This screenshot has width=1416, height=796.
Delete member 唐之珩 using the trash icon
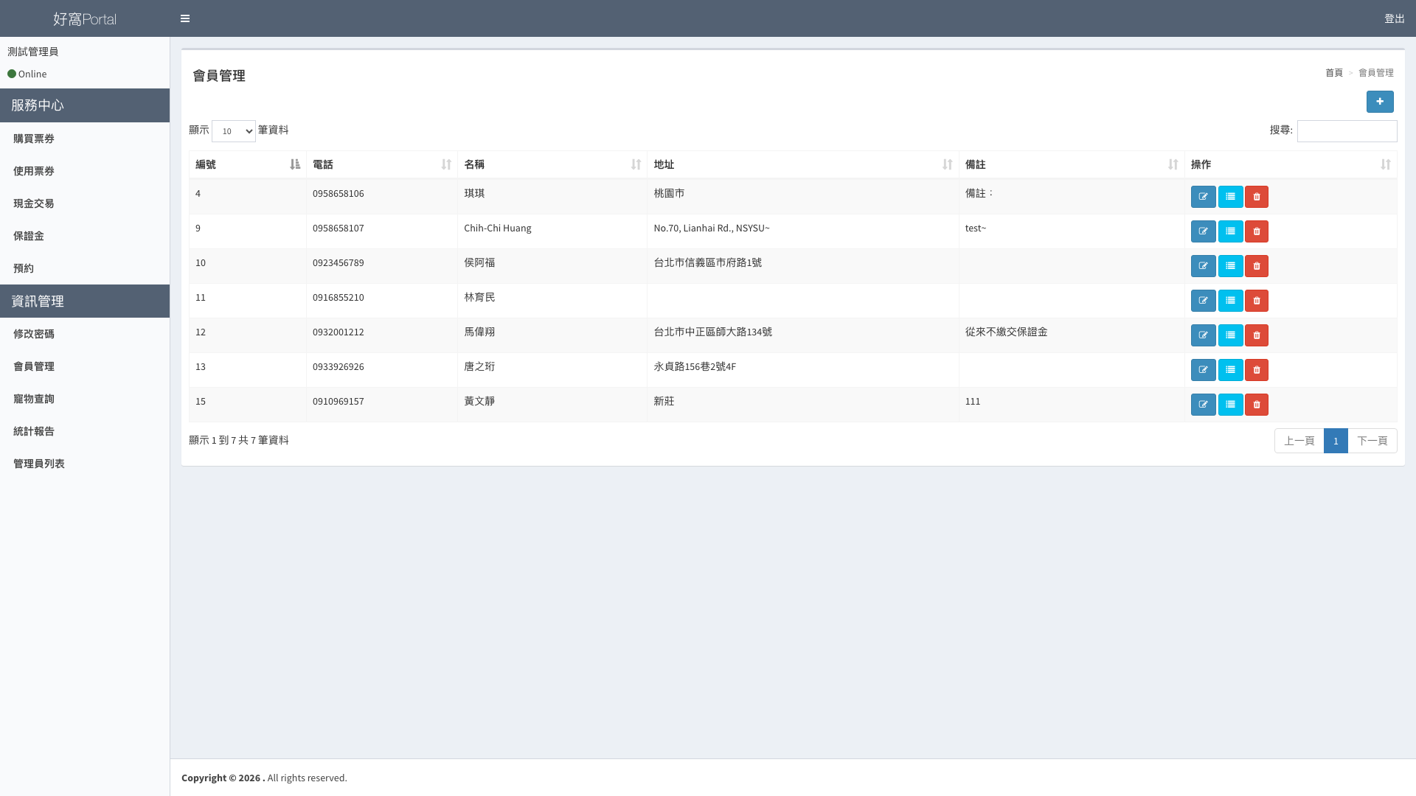click(x=1256, y=370)
